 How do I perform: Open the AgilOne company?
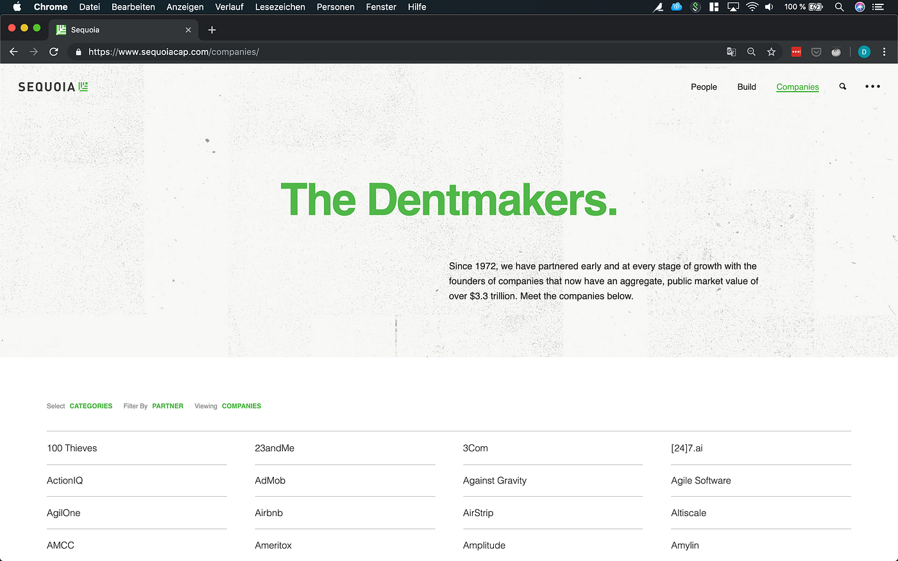(x=64, y=513)
